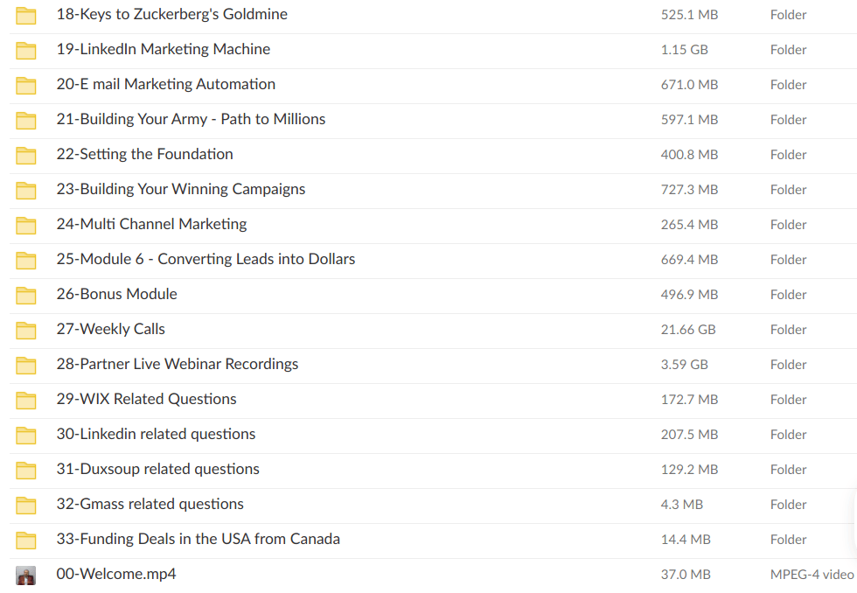Screen dimensions: 857x593
Task: Click the folder icon beside 32-Gmass related questions
Action: pyautogui.click(x=26, y=505)
